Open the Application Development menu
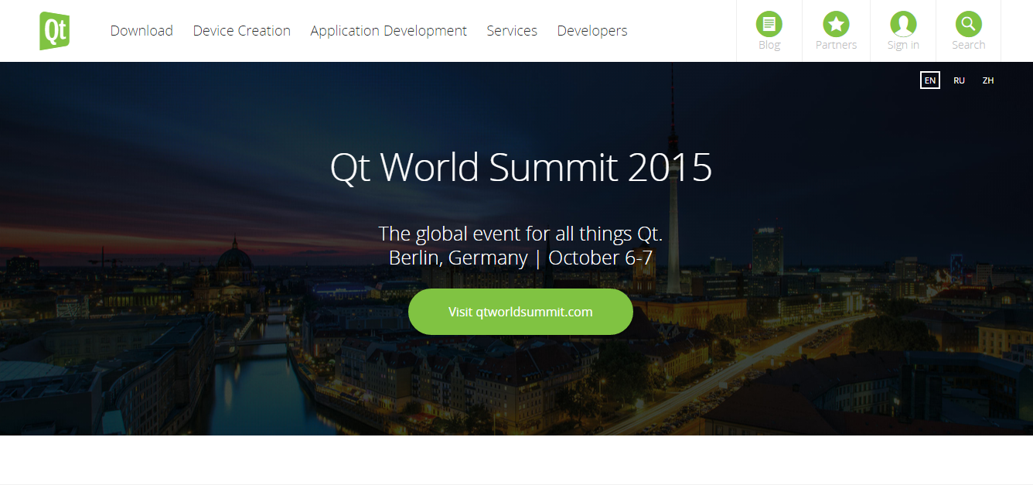 [x=389, y=31]
